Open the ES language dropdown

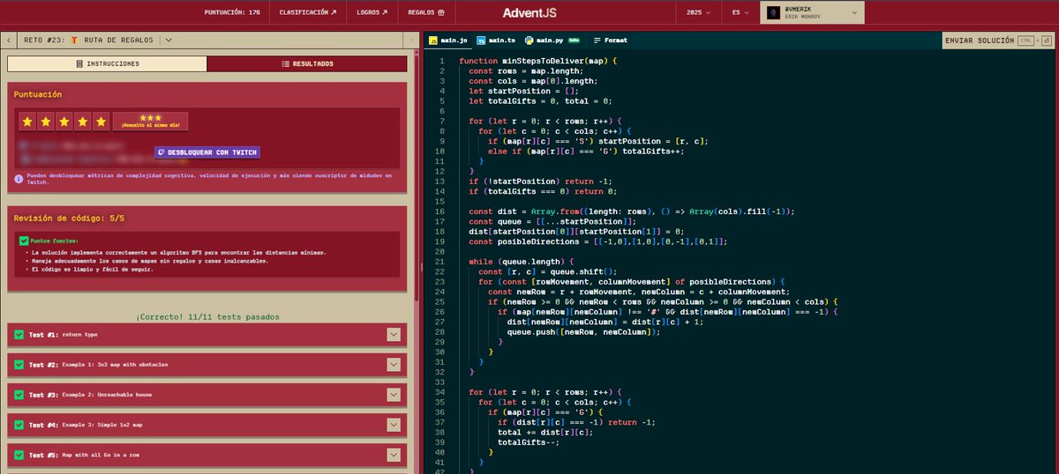[740, 13]
